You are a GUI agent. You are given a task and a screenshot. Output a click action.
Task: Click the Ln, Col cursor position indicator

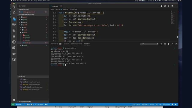(x=136, y=104)
